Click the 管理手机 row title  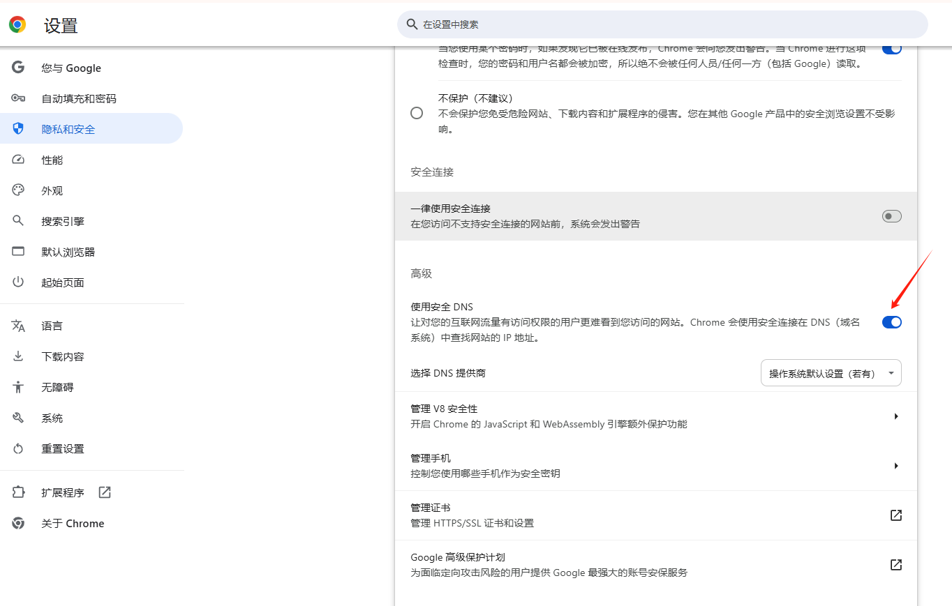(431, 458)
